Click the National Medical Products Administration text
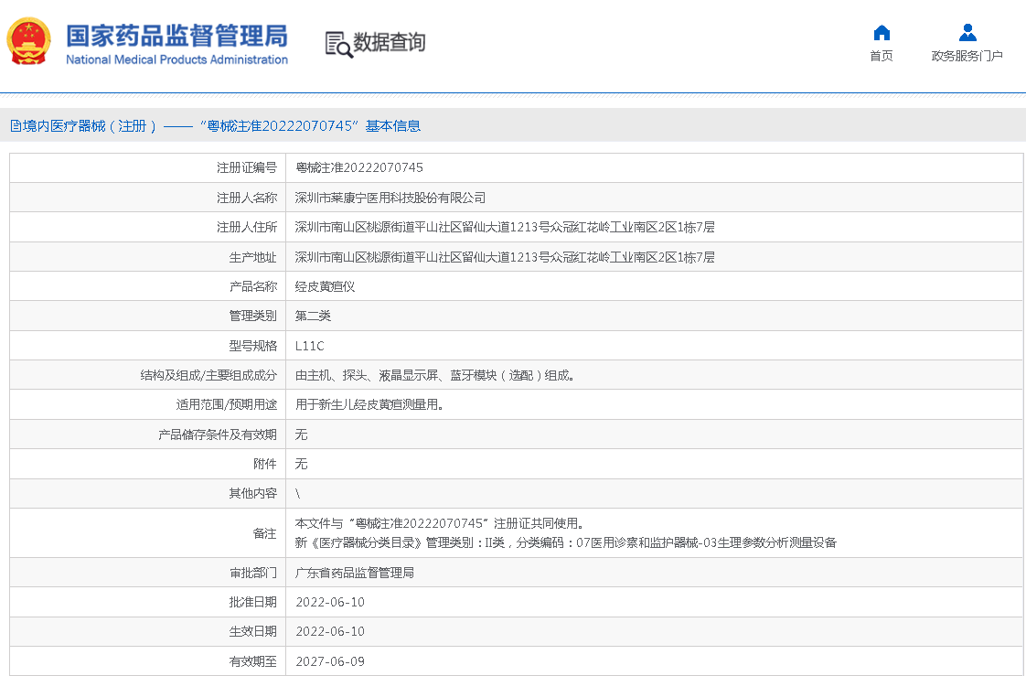 (176, 60)
